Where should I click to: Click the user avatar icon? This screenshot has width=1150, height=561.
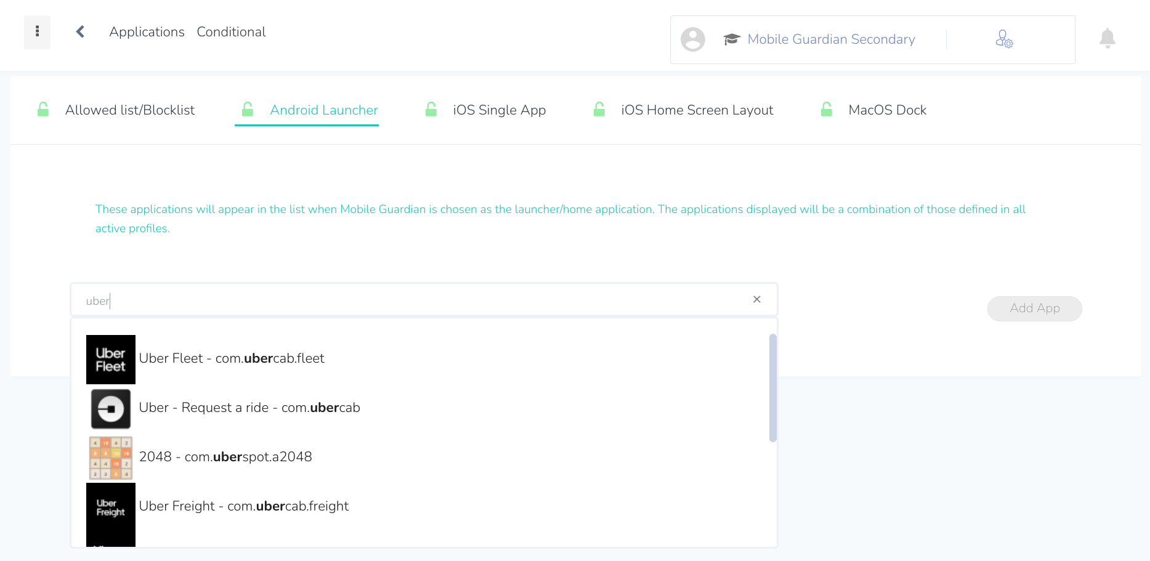click(x=693, y=39)
